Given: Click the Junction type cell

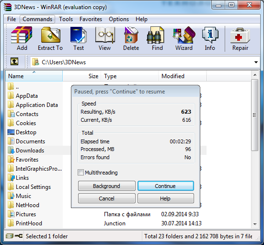Looking at the screenshot, I should tap(115, 223).
